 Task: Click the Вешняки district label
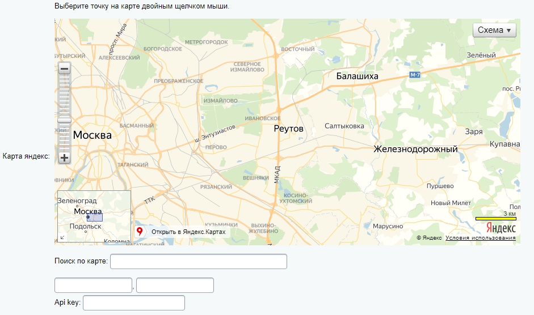click(x=256, y=178)
